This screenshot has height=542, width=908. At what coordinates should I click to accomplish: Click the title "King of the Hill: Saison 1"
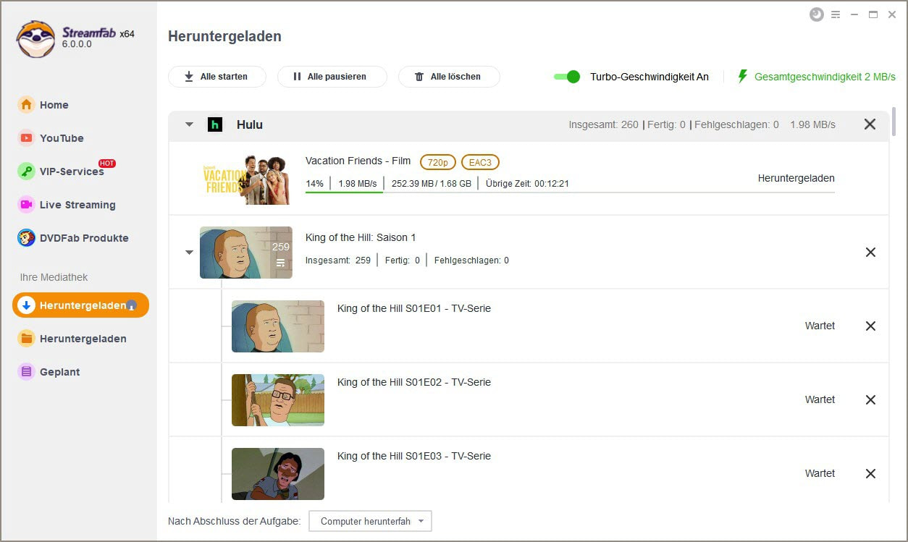[x=361, y=237]
